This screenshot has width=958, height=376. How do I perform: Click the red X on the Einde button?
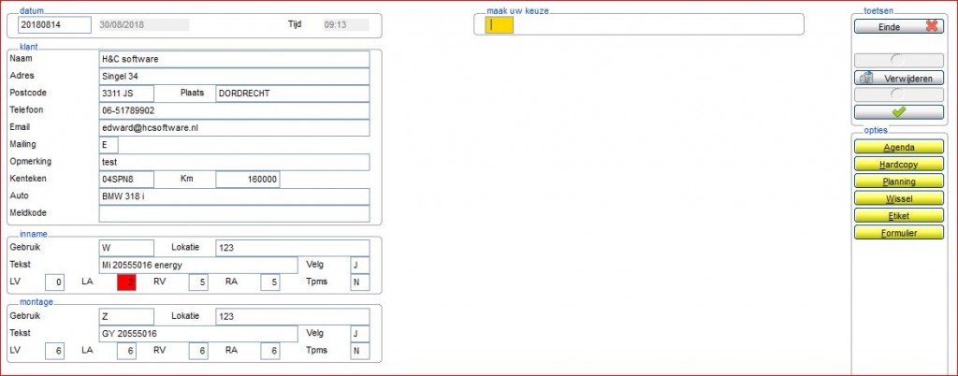931,27
